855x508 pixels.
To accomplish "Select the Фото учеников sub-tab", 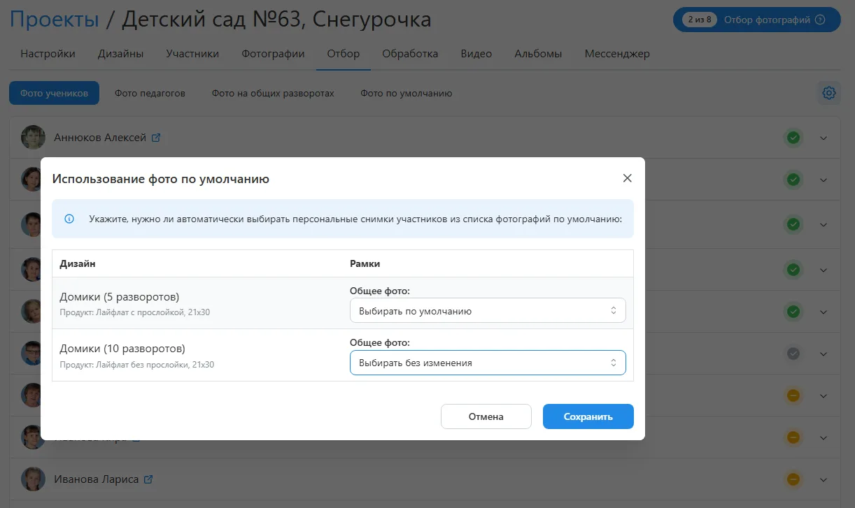I will point(55,93).
